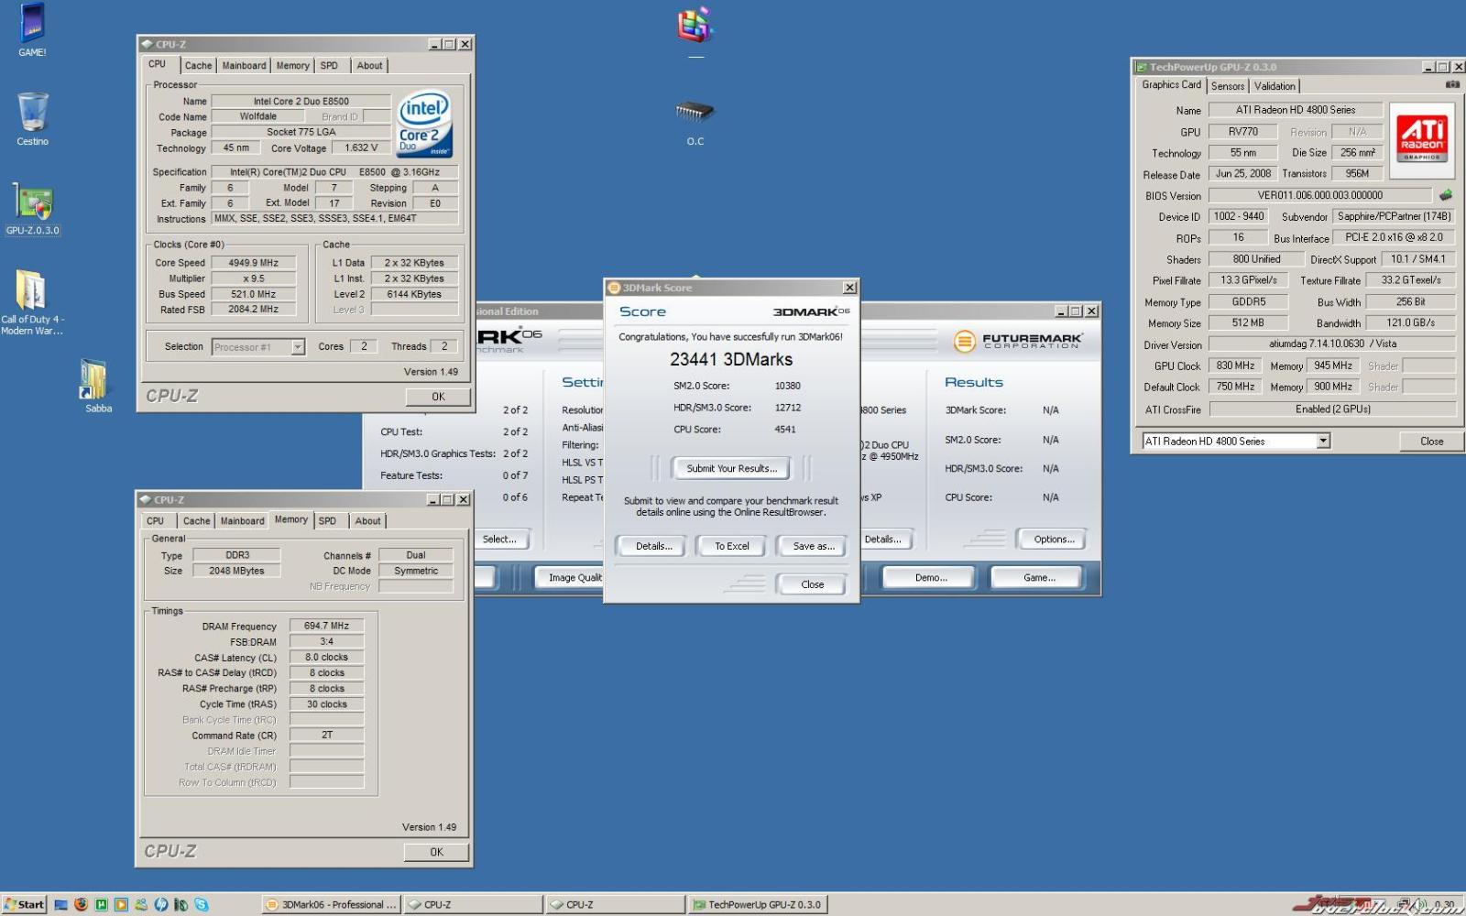Click the BIOS Version field in GPU-Z
This screenshot has width=1466, height=916.
coord(1319,195)
